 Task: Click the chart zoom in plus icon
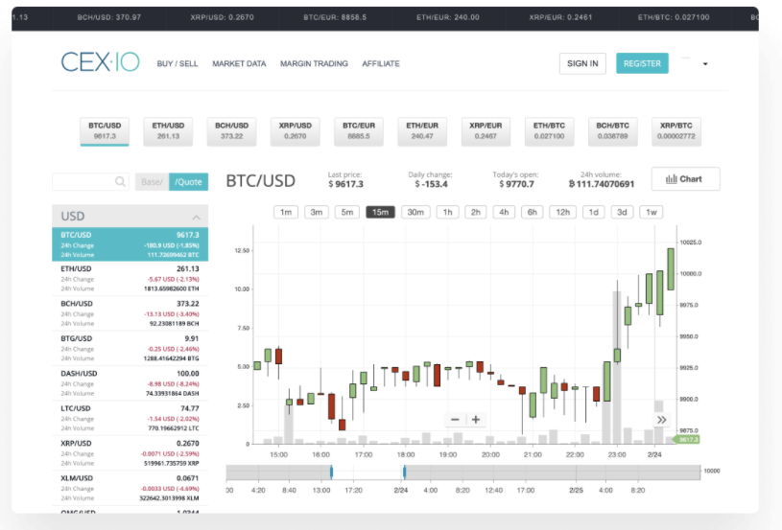(476, 420)
